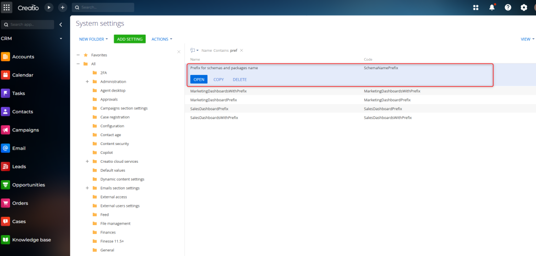Open the app launcher grid icon
The width and height of the screenshot is (536, 256).
click(6, 7)
